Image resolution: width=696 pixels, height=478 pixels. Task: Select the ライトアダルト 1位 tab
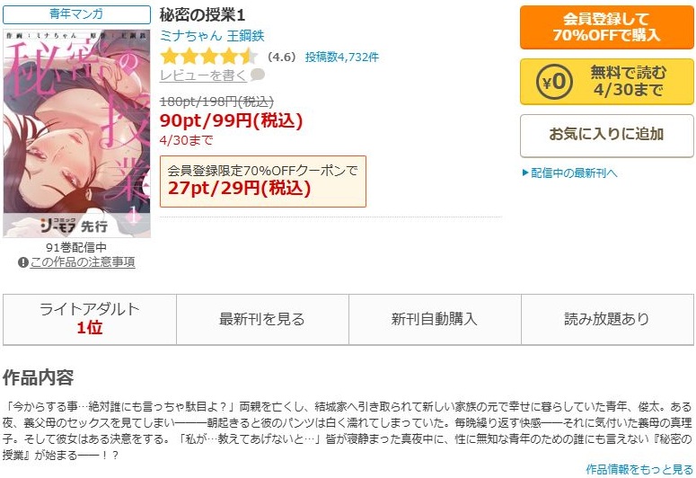pos(90,319)
